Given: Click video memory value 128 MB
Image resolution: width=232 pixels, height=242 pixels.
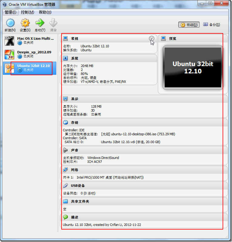Looking at the screenshot, I should pos(96,106).
